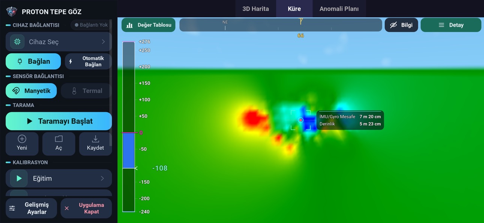Open the Detay menu
This screenshot has width=484, height=223.
point(451,25)
